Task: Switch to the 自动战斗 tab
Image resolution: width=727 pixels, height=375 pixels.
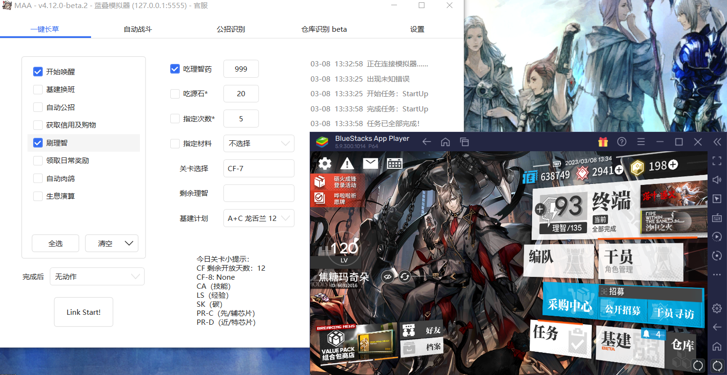Action: point(137,29)
